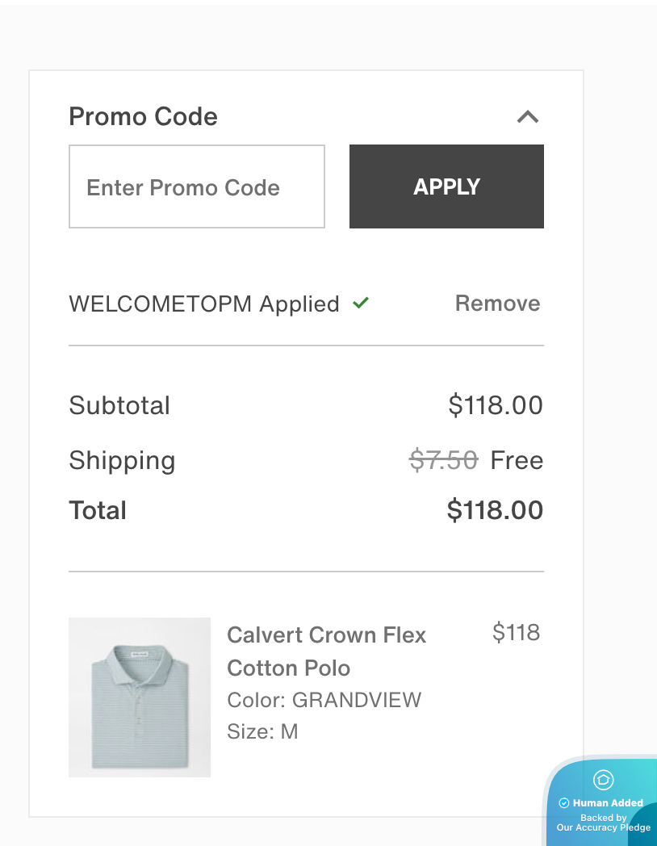Open the Calvert Crown Flex Cotton Polo title
Screen dimensions: 657x846
(326, 651)
